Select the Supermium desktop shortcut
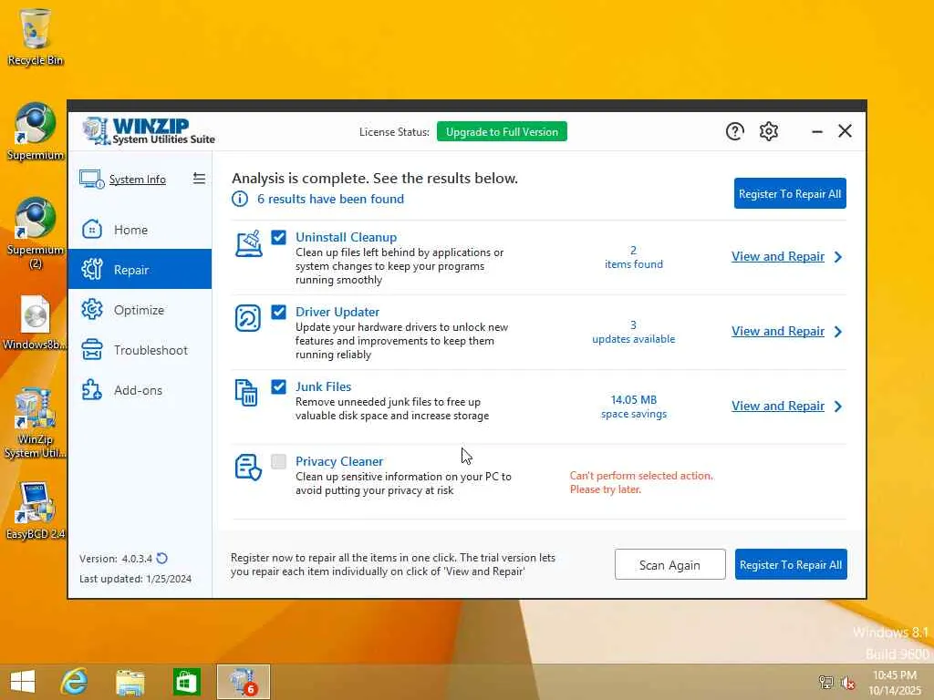Viewport: 934px width, 700px height. pyautogui.click(x=36, y=132)
